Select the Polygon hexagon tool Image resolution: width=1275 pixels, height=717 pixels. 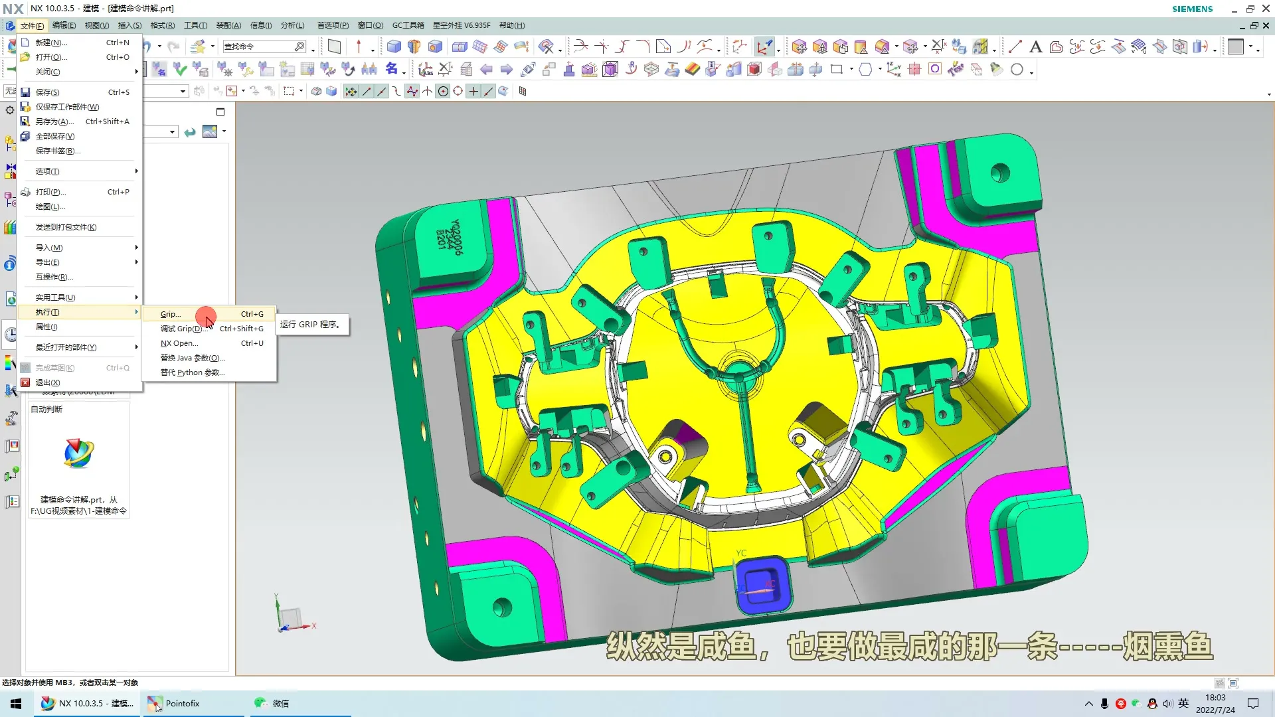(x=865, y=70)
